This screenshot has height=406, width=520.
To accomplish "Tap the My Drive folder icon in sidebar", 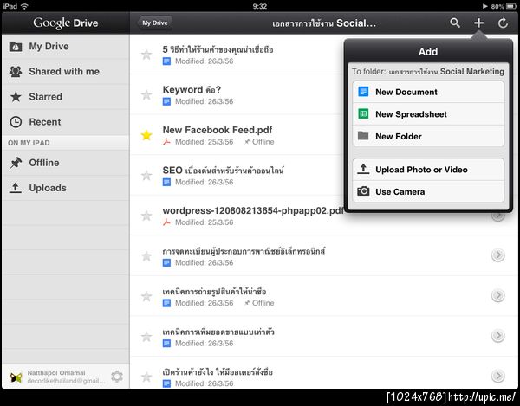I will (16, 47).
